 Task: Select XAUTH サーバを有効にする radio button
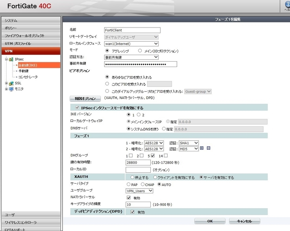201,177
